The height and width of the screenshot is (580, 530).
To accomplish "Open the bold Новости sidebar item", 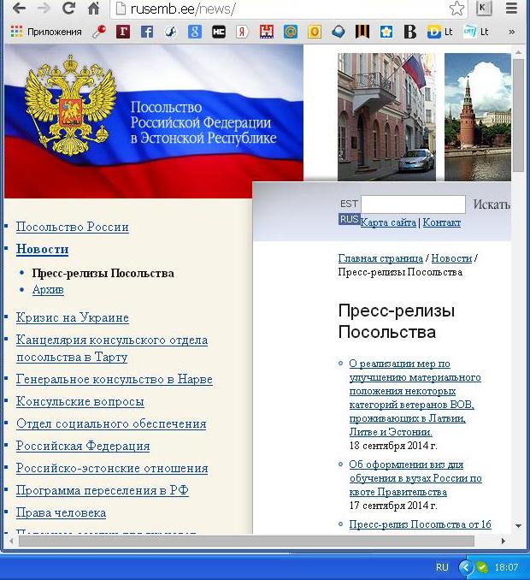I will (43, 249).
